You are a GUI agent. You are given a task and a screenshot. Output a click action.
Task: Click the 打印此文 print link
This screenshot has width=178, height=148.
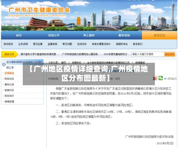point(172,79)
